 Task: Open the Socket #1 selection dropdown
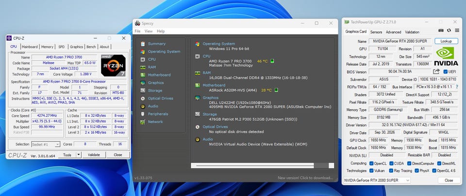click(46, 144)
